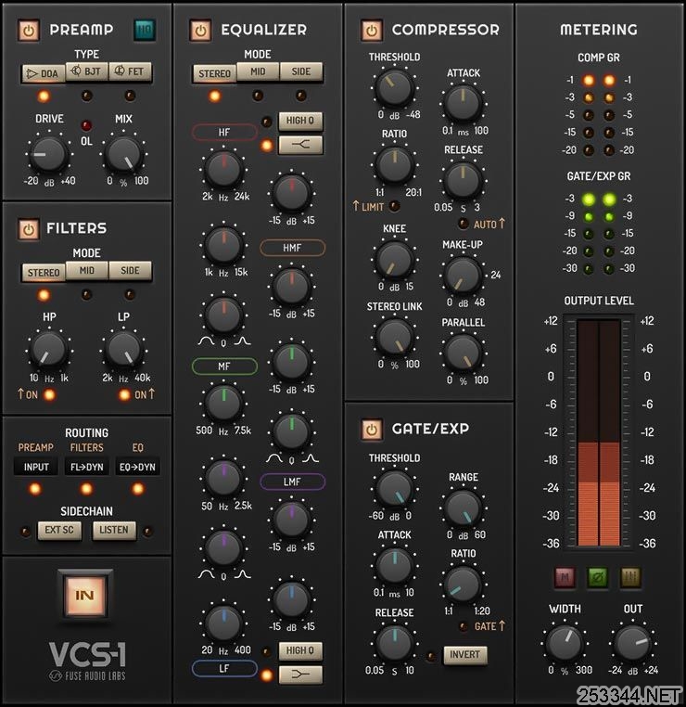Click the HMF band label
686x707 pixels.
292,248
